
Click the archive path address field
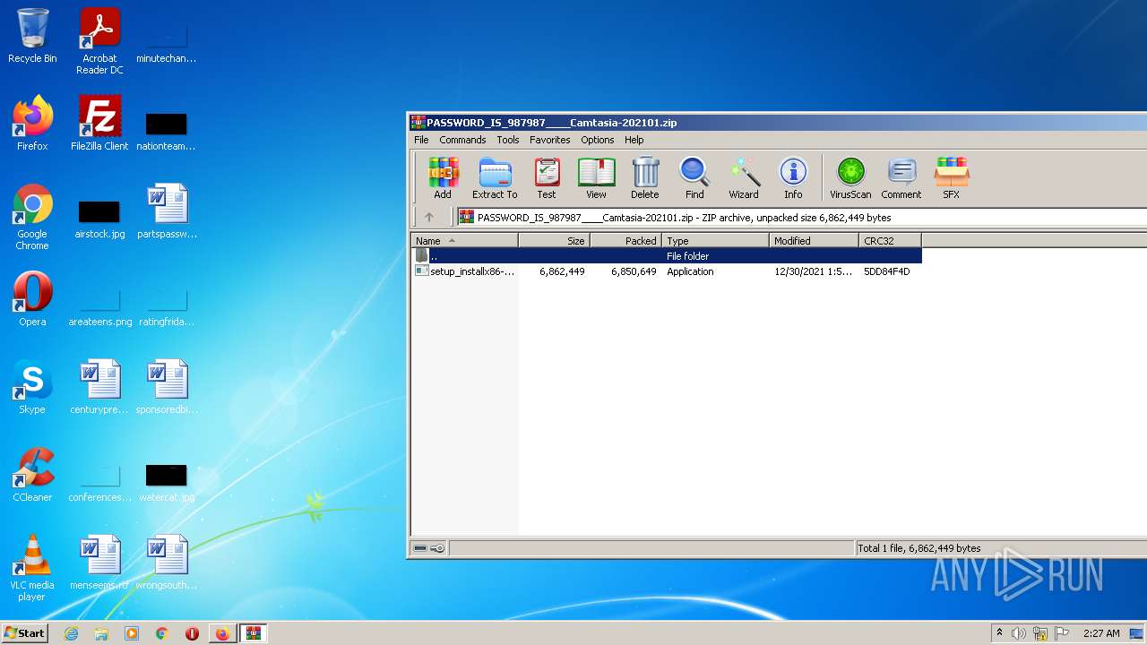point(801,217)
